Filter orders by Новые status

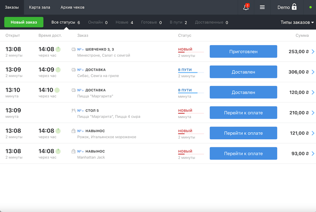click(x=124, y=23)
